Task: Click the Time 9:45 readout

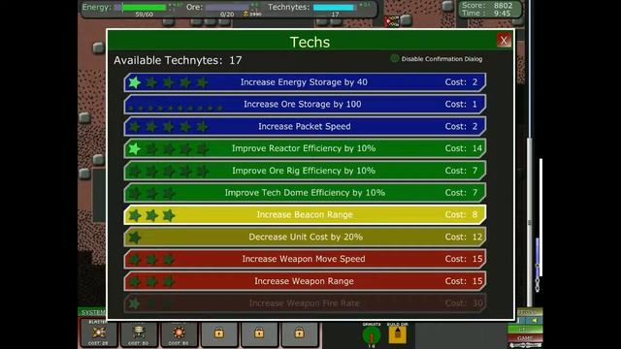Action: [486, 14]
